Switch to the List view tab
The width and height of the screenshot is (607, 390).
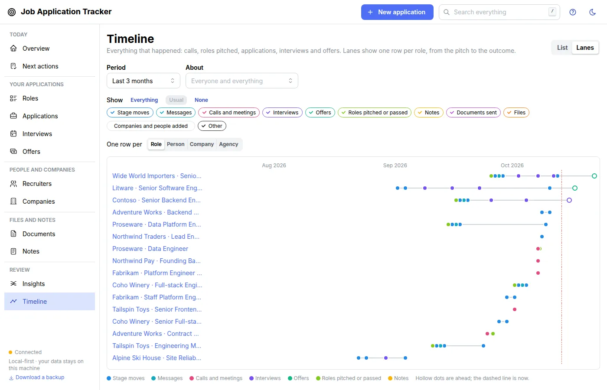coord(562,48)
